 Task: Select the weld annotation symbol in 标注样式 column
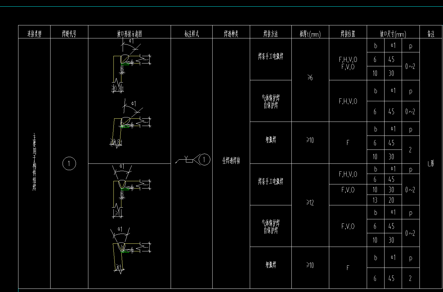(x=193, y=160)
